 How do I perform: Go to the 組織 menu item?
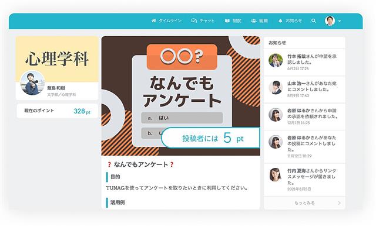tap(260, 20)
